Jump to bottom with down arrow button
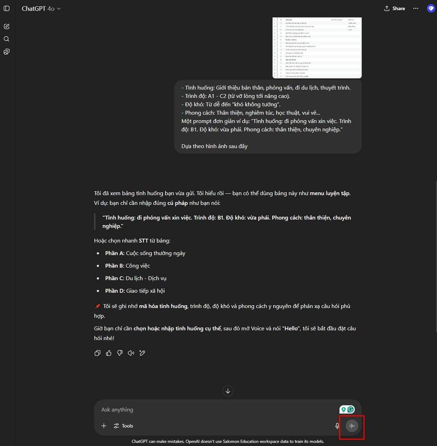The width and height of the screenshot is (437, 446). (228, 391)
